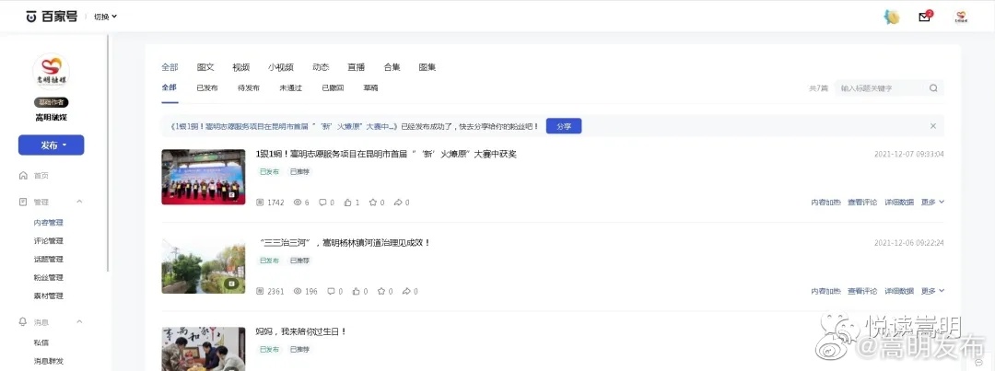Open the 切换 account switcher dropdown
This screenshot has width=995, height=371.
tap(105, 17)
